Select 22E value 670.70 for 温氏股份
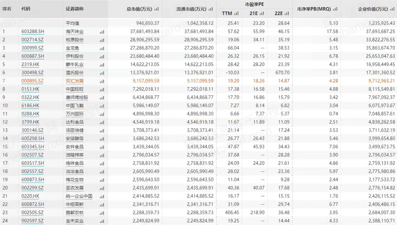Screen dimensions: 397x225 tap(282, 72)
